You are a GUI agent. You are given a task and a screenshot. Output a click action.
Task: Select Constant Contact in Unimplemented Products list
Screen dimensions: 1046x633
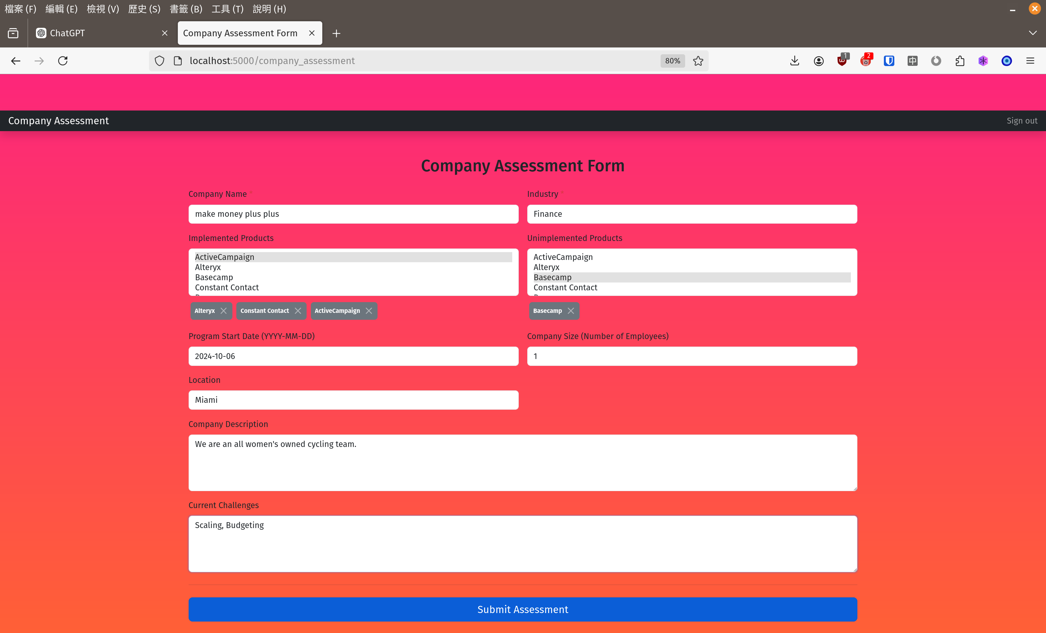tap(565, 287)
